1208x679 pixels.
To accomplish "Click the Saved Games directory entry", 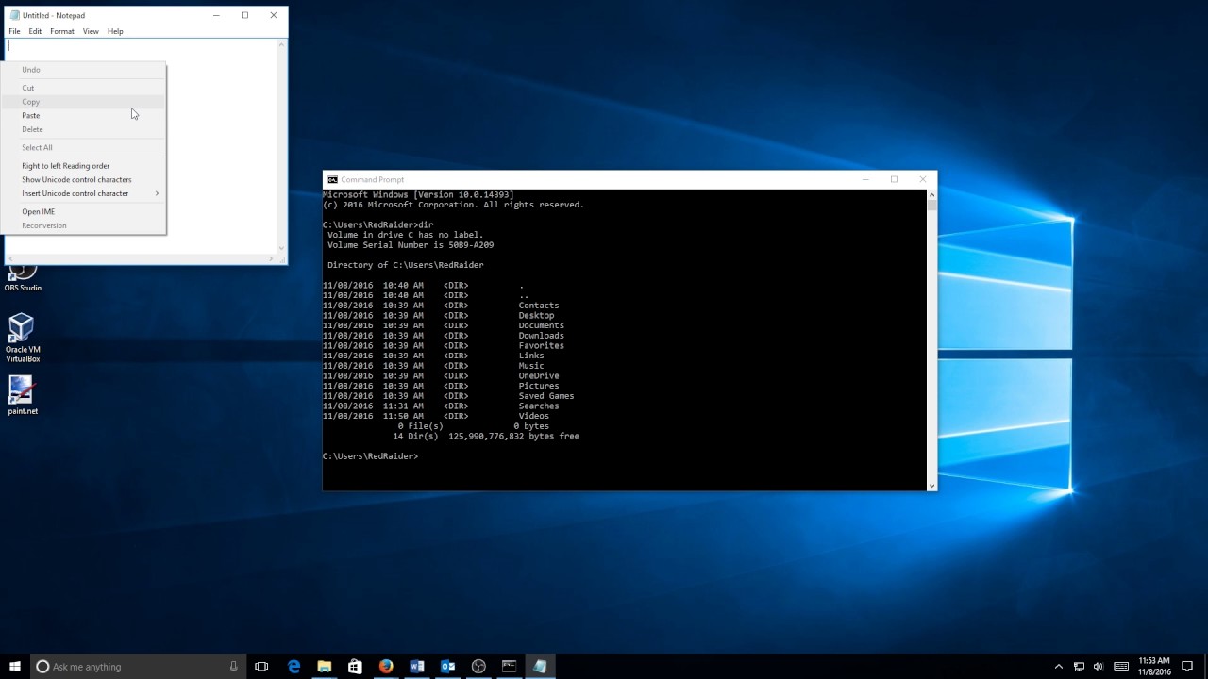I will [546, 396].
